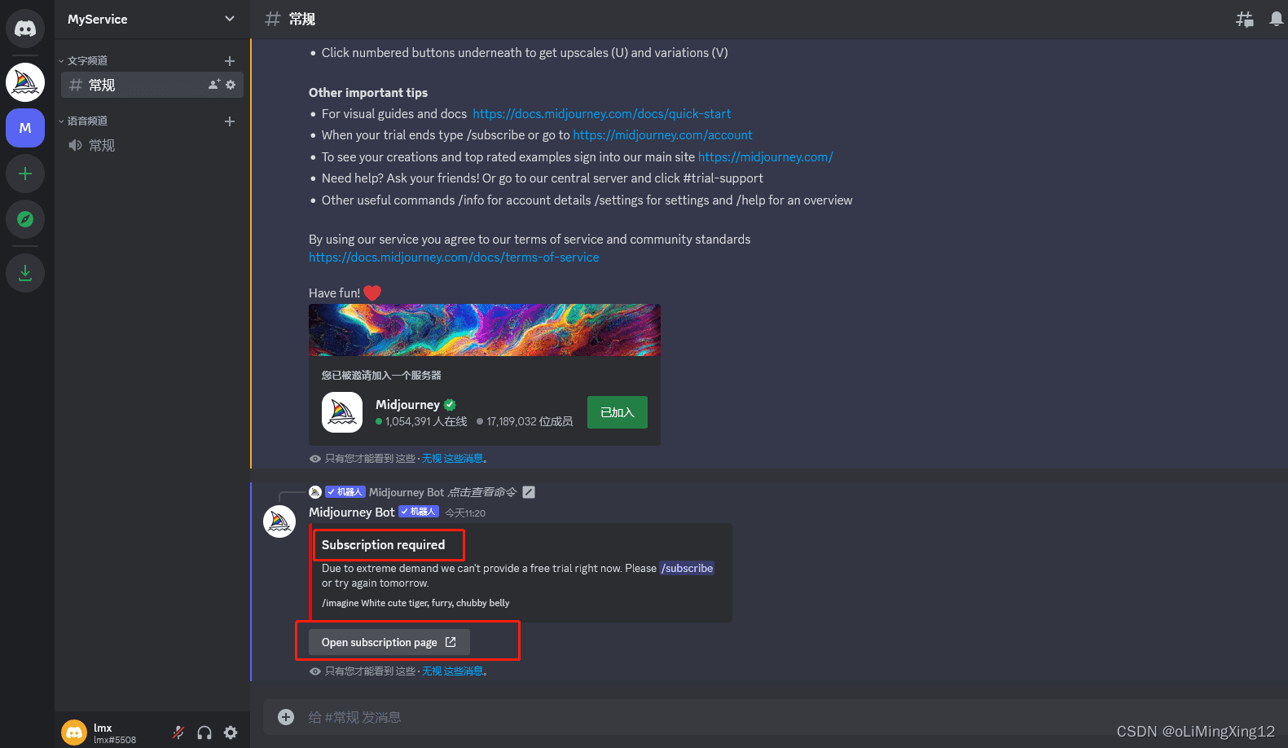1288x748 pixels.
Task: Invite members to 常规 channel icon
Action: [x=214, y=85]
